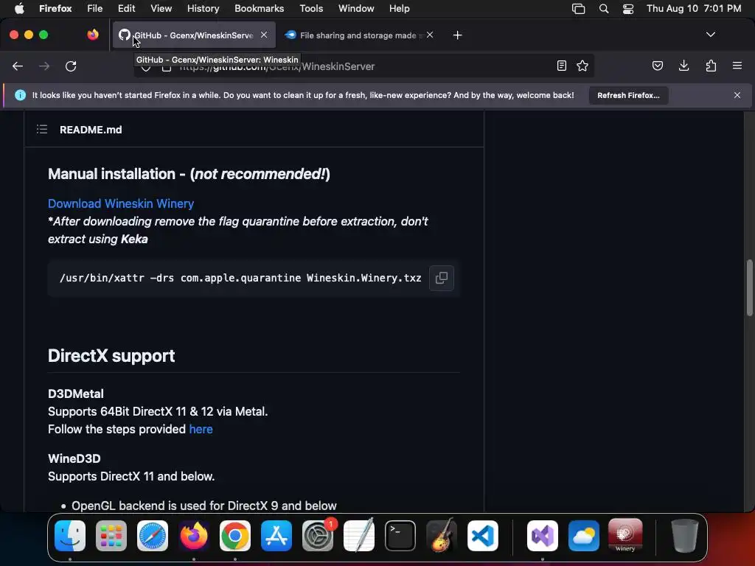Open Visual Studio Code from the dock
The image size is (755, 566).
click(482, 536)
